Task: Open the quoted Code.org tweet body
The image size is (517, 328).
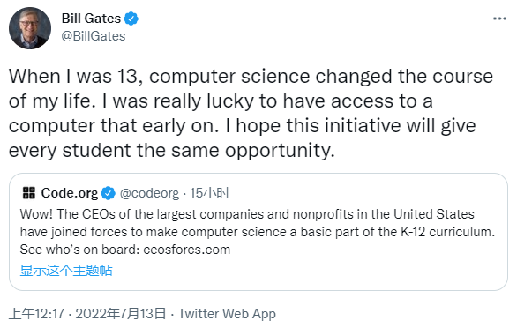Action: point(258,232)
